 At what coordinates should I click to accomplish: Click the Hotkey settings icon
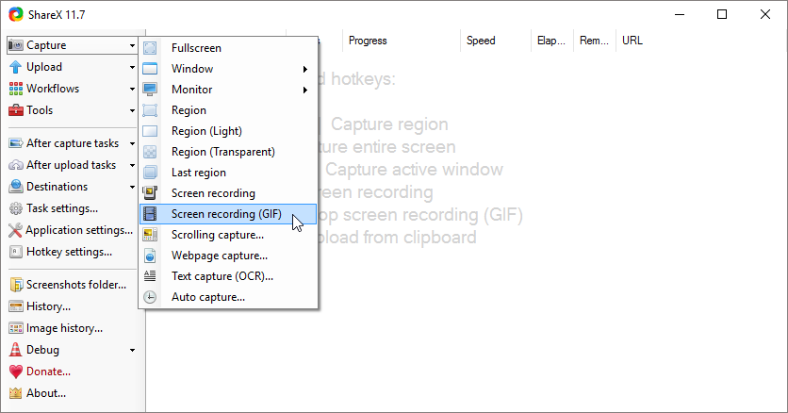coord(16,251)
